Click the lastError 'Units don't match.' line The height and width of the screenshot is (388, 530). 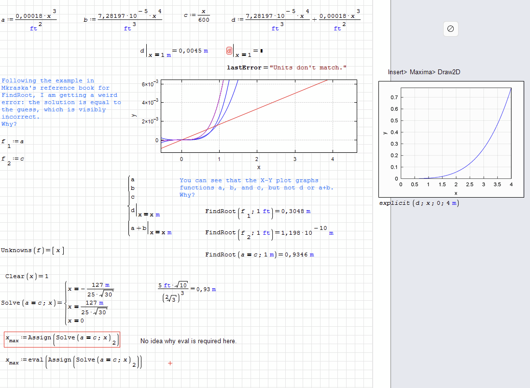pos(286,67)
